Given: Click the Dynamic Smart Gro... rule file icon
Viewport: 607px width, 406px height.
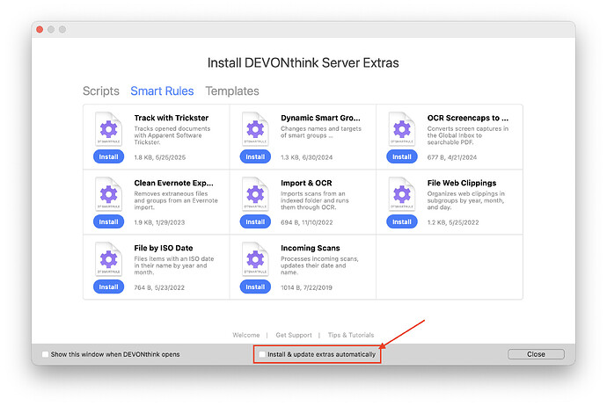Looking at the screenshot, I should tap(255, 129).
